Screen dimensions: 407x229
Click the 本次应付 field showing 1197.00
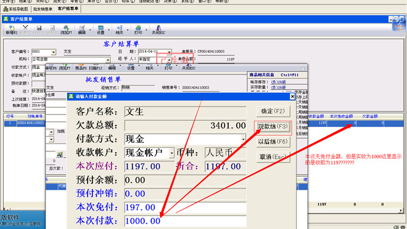coord(149,166)
